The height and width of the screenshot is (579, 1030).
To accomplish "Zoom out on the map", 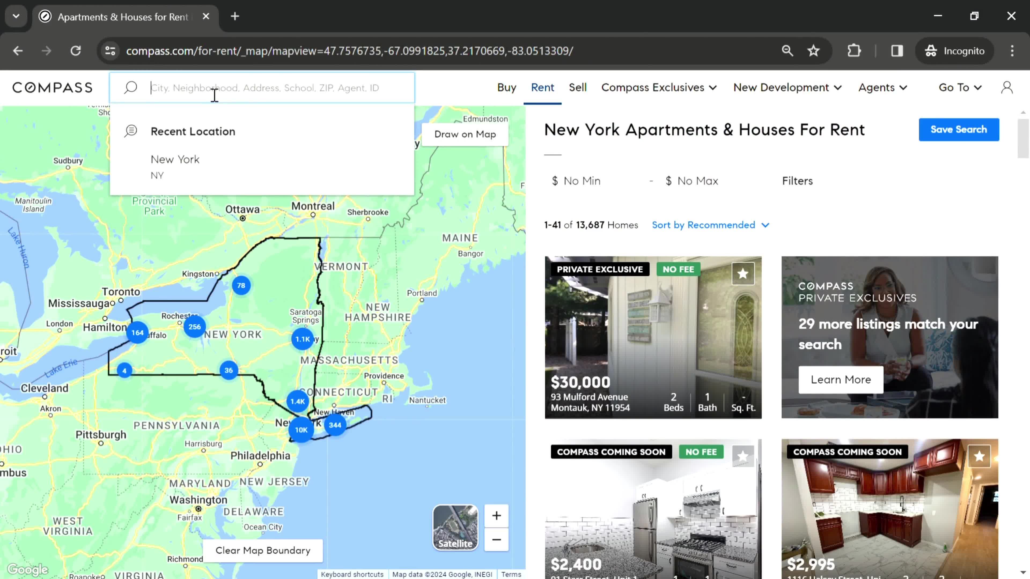I will pyautogui.click(x=496, y=539).
